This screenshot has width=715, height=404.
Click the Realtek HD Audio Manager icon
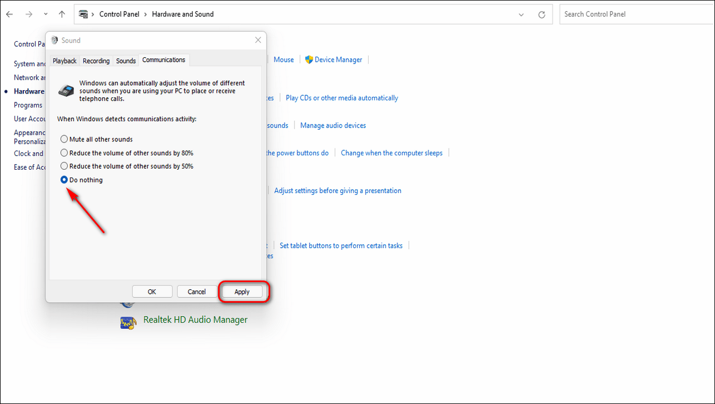click(128, 322)
